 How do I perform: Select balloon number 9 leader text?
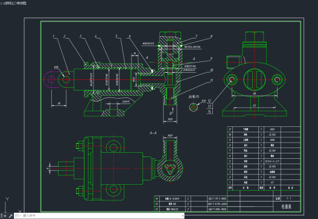(211, 58)
